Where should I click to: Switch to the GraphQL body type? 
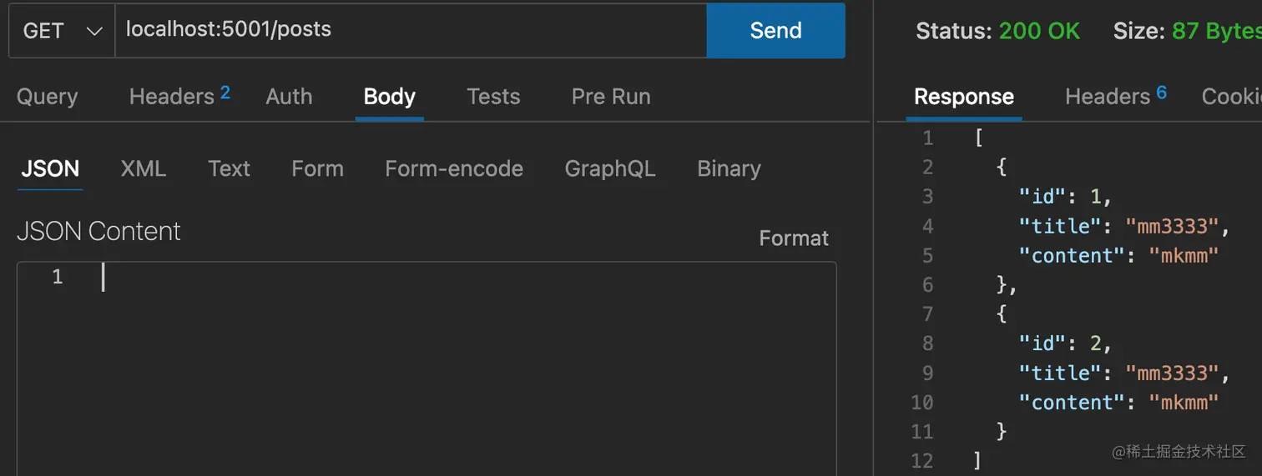click(x=610, y=168)
